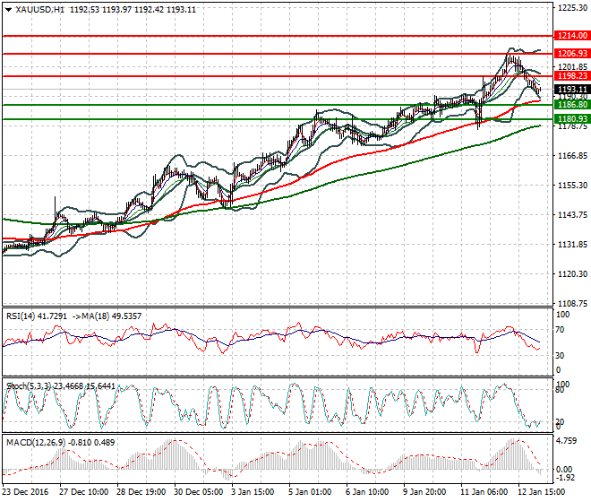Click the 1120.30 price scale value
The image size is (591, 502).
point(572,274)
